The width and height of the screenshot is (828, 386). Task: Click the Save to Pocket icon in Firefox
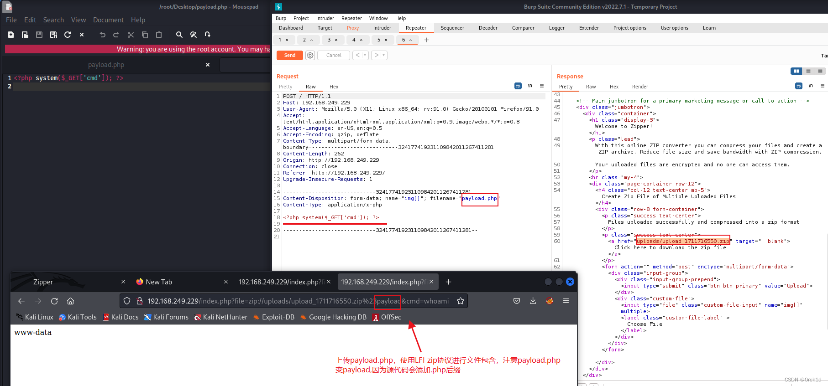click(x=517, y=301)
